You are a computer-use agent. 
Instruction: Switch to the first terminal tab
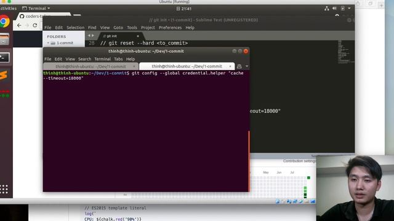[x=90, y=66]
